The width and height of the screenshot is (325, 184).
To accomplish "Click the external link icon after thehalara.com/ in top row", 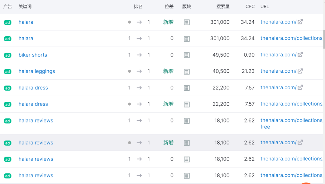I will coord(300,22).
